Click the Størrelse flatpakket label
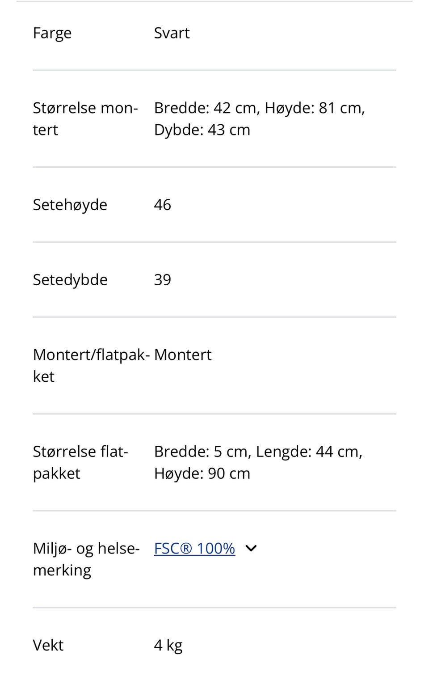Image resolution: width=429 pixels, height=676 pixels. (80, 462)
